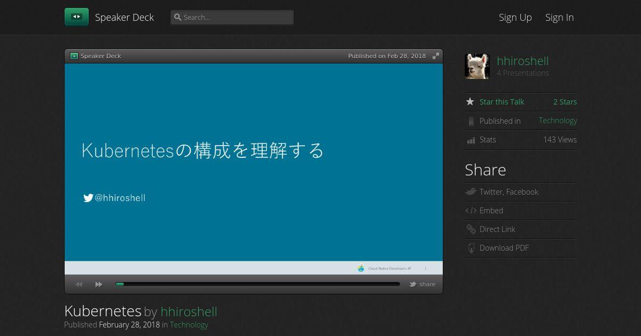Viewport: 641px width, 336px height.
Task: Enter fullscreen with the expand icon
Action: pos(436,56)
